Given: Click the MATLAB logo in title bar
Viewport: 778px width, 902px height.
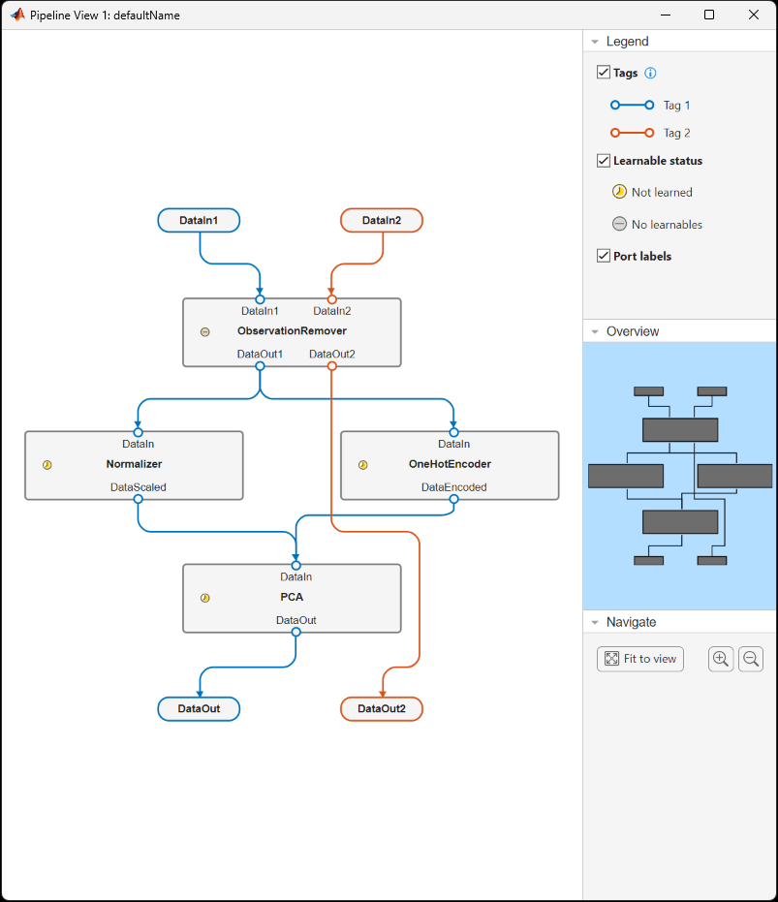Looking at the screenshot, I should [16, 15].
